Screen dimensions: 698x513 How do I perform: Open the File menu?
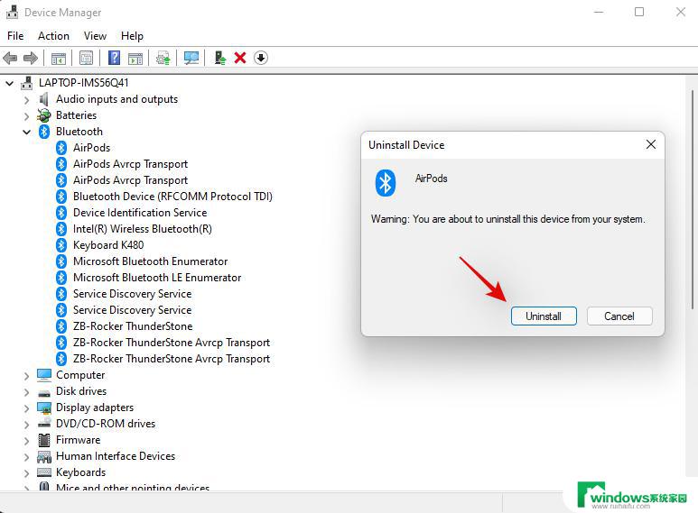[x=15, y=36]
